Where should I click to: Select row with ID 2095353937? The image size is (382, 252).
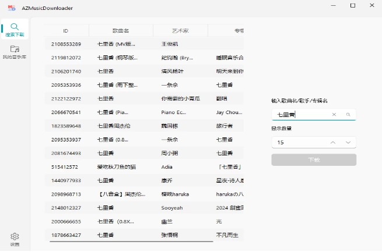coord(144,140)
